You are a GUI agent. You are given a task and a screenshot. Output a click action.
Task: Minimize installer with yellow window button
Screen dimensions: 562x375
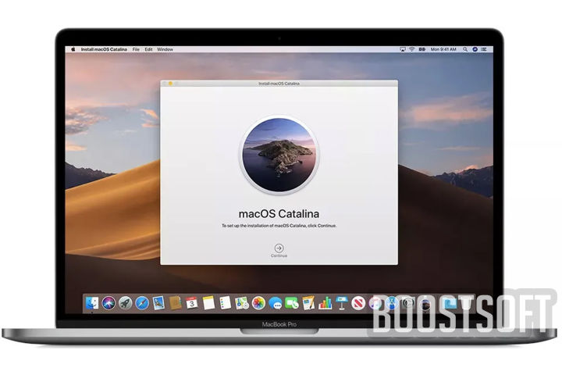coord(170,84)
